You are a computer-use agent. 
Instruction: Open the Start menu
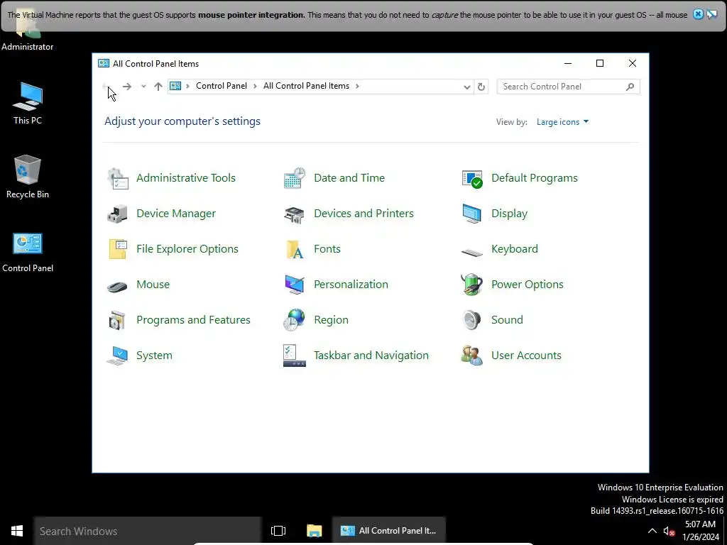(x=17, y=531)
